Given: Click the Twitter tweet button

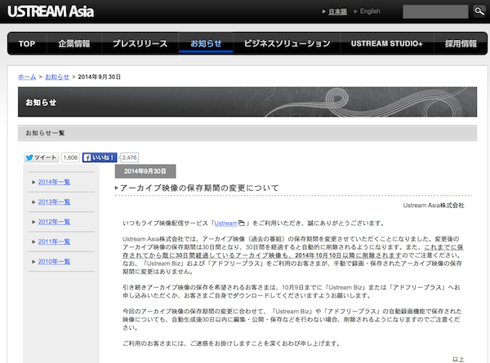Looking at the screenshot, I should [41, 157].
